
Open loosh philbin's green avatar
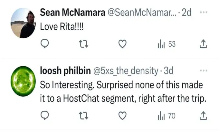(x=23, y=81)
